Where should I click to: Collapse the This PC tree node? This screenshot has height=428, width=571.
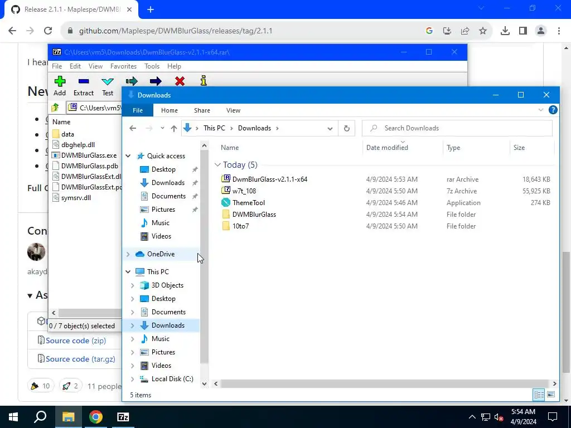tap(128, 271)
